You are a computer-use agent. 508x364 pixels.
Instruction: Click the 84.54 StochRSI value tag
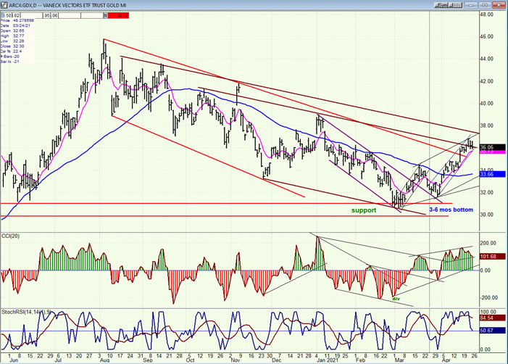pos(493,318)
